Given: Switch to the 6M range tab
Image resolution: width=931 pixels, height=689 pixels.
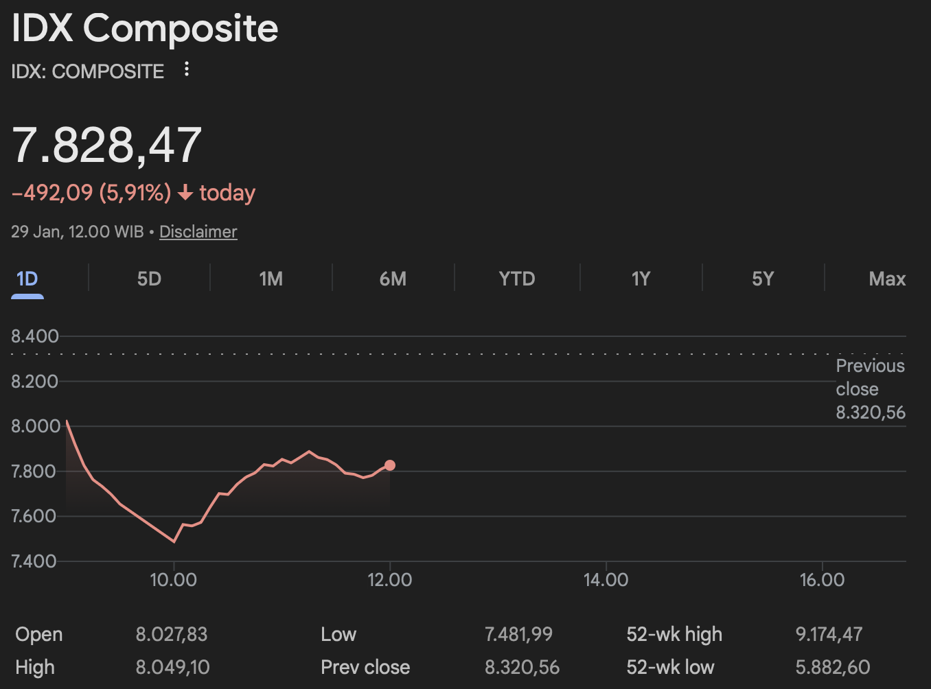Looking at the screenshot, I should (x=393, y=279).
